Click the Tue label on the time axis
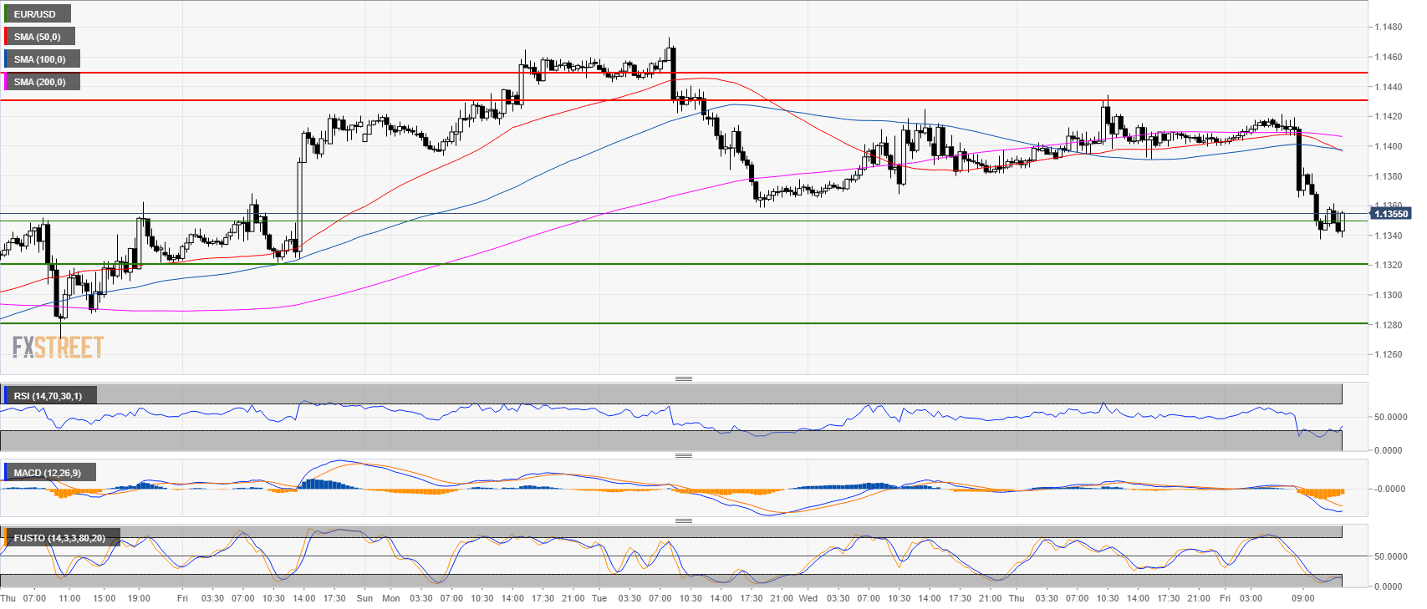1427x609 pixels. [599, 598]
